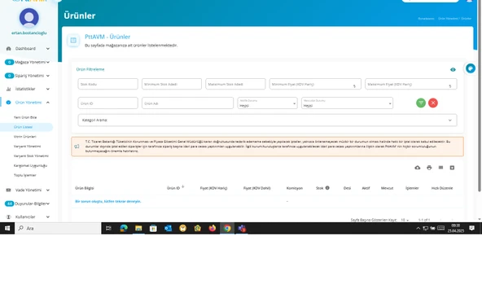Click the Dashboard home icon
The height and width of the screenshot is (298, 482).
[9, 49]
